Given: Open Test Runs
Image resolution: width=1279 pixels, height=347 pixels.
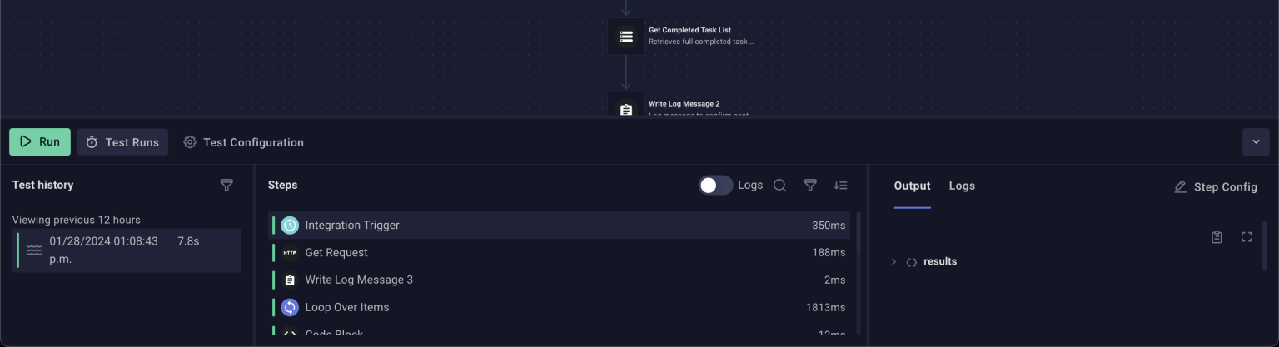Looking at the screenshot, I should click(x=122, y=142).
